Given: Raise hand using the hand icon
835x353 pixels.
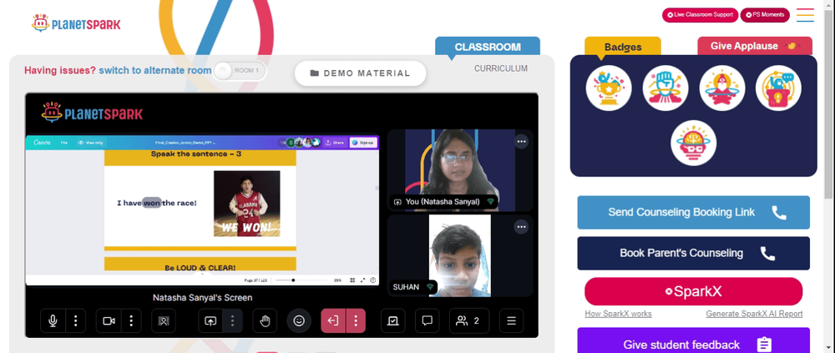Looking at the screenshot, I should (x=265, y=320).
